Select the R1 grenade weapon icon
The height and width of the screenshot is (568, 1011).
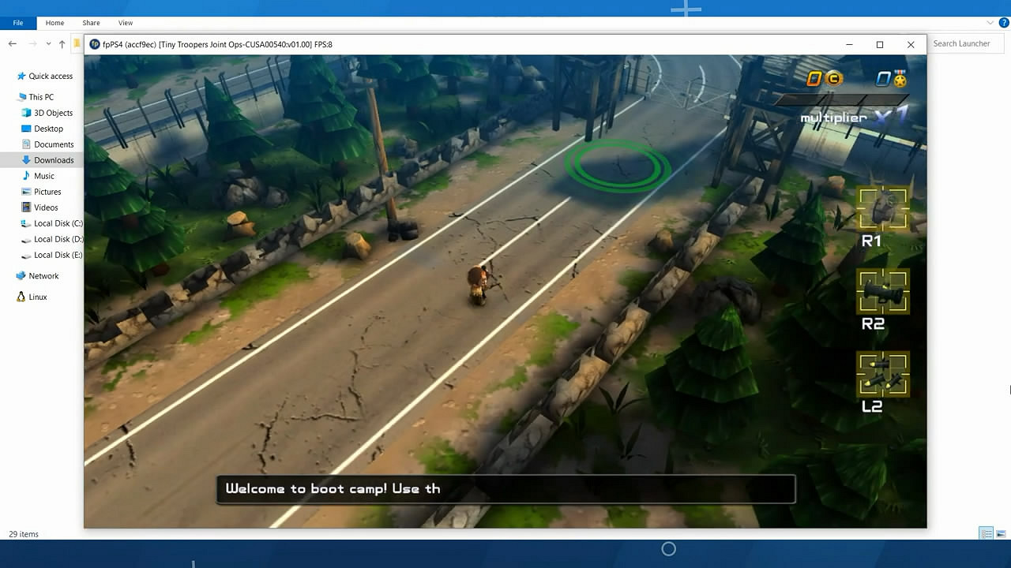coord(883,208)
